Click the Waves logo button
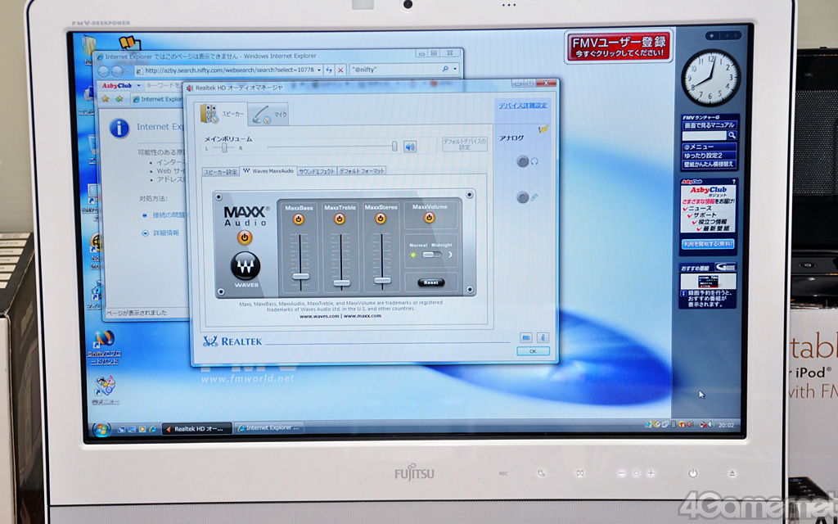838x524 pixels. click(x=246, y=266)
